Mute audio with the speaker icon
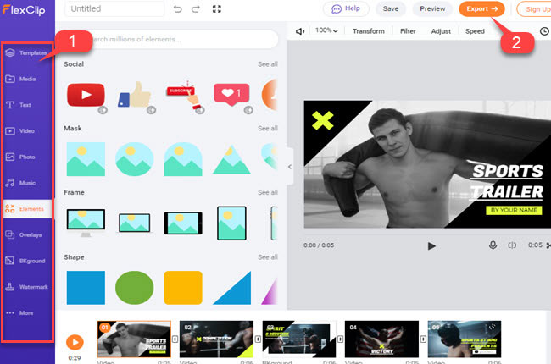This screenshot has width=551, height=364. pos(300,31)
